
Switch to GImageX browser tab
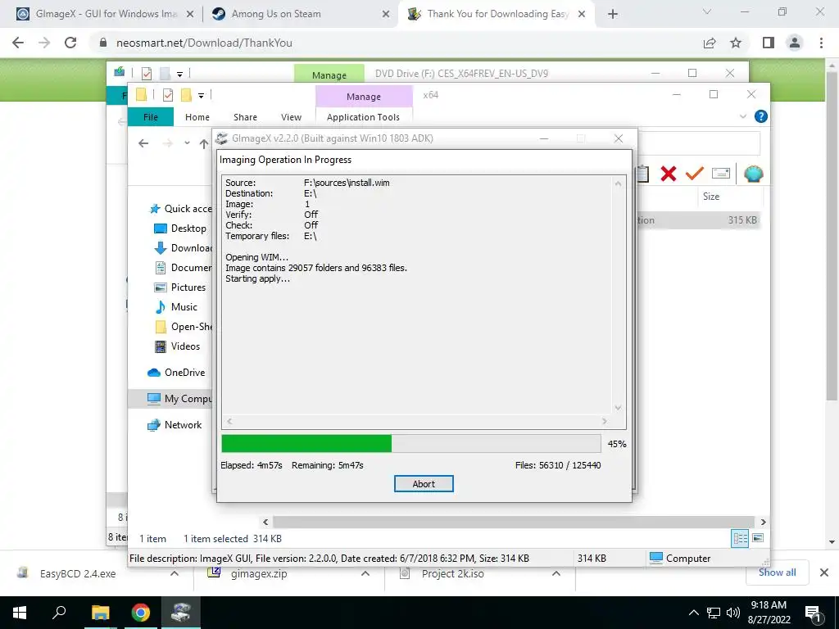pyautogui.click(x=106, y=14)
